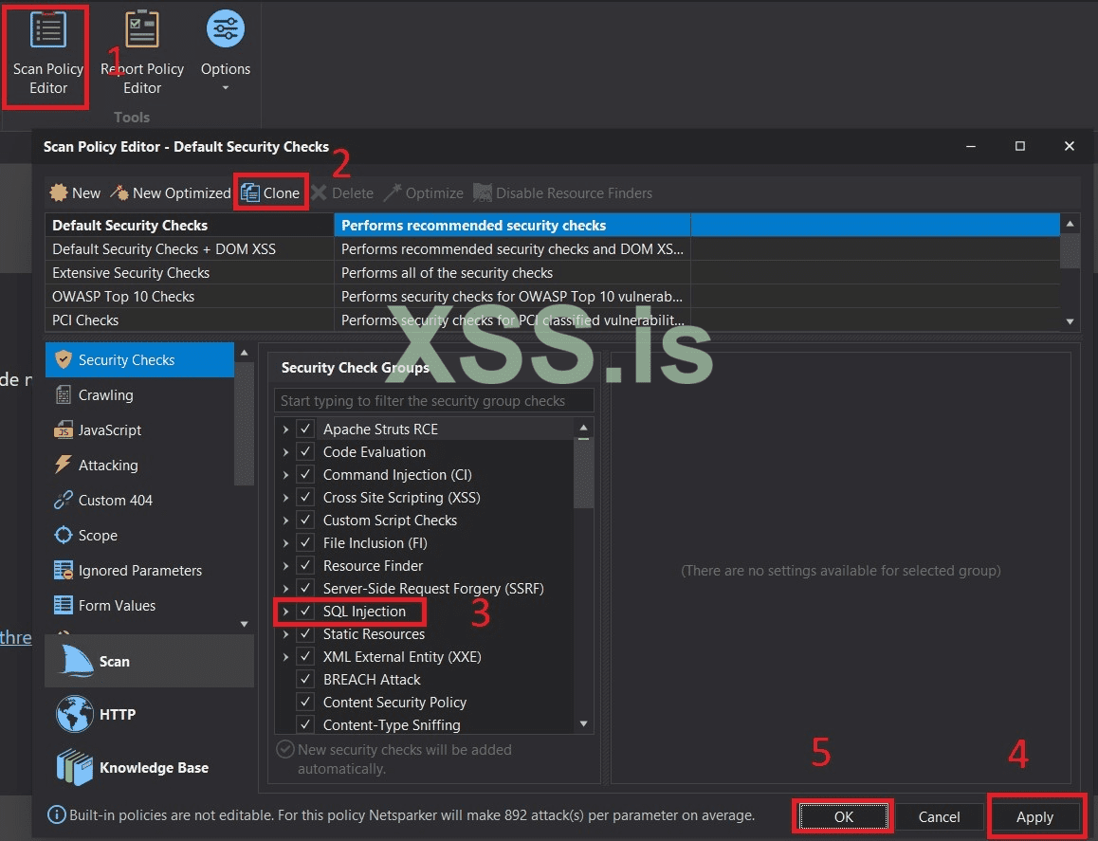The width and height of the screenshot is (1098, 841).
Task: Create a New scan policy
Action: pos(75,192)
